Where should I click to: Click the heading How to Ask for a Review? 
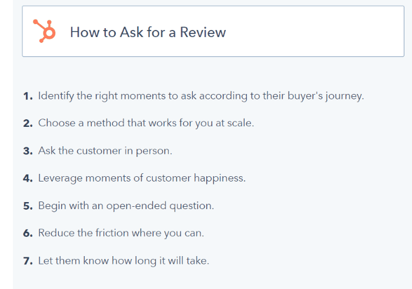(148, 32)
